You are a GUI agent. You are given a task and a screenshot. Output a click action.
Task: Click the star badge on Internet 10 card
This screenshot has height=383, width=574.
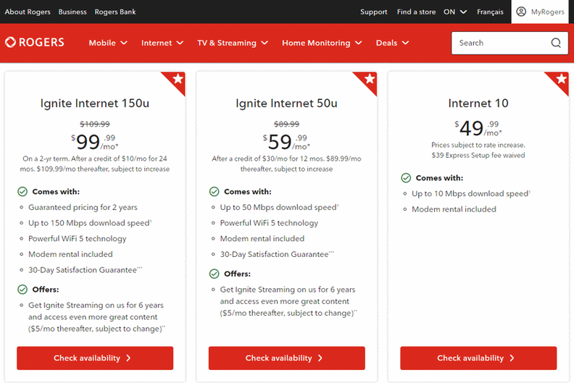(561, 79)
